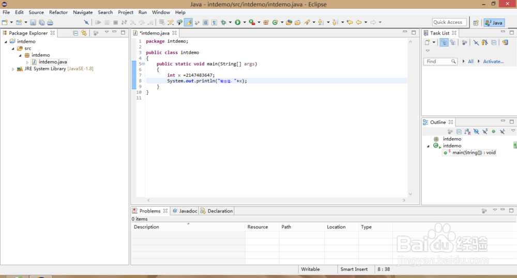Switch to the Javadoc tab
This screenshot has width=517, height=278.
pos(185,211)
